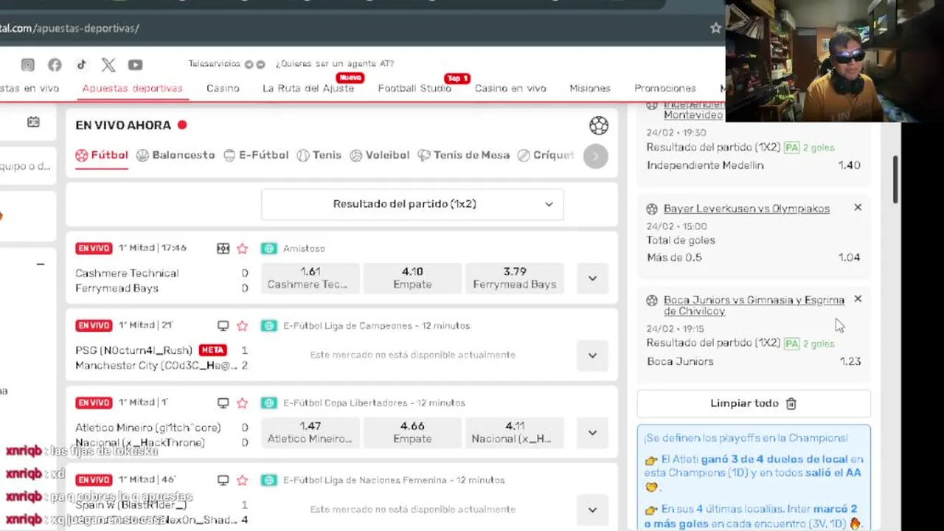Image resolution: width=944 pixels, height=531 pixels.
Task: Select the Tenis de Mesa sport tab
Action: (464, 156)
